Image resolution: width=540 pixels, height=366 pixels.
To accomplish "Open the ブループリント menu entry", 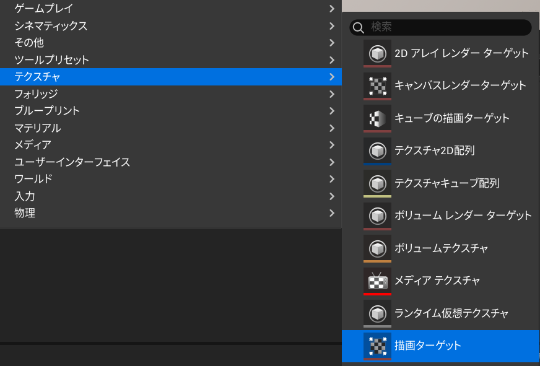I will pos(171,111).
